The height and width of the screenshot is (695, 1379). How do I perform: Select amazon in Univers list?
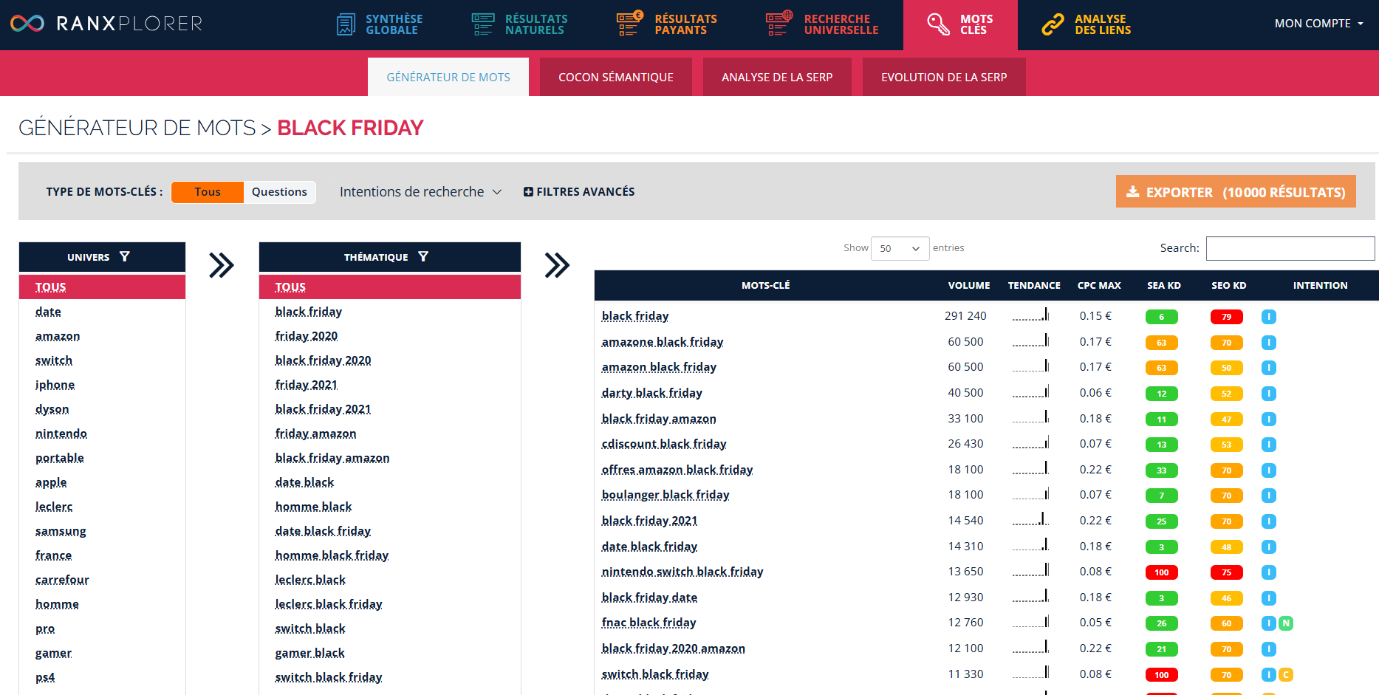(x=58, y=336)
